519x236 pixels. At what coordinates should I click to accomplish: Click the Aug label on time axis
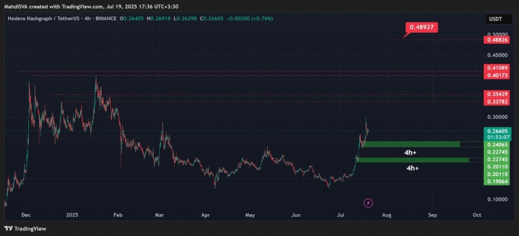(386, 215)
